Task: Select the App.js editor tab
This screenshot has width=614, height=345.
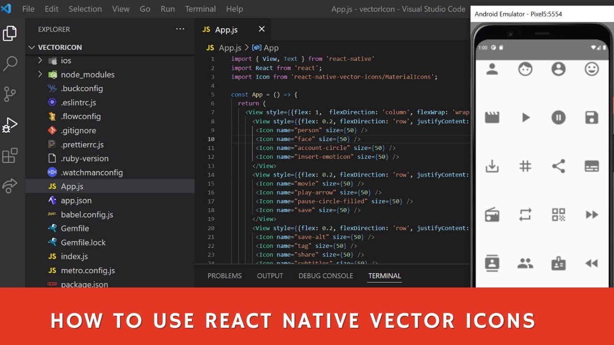Action: 233,29
